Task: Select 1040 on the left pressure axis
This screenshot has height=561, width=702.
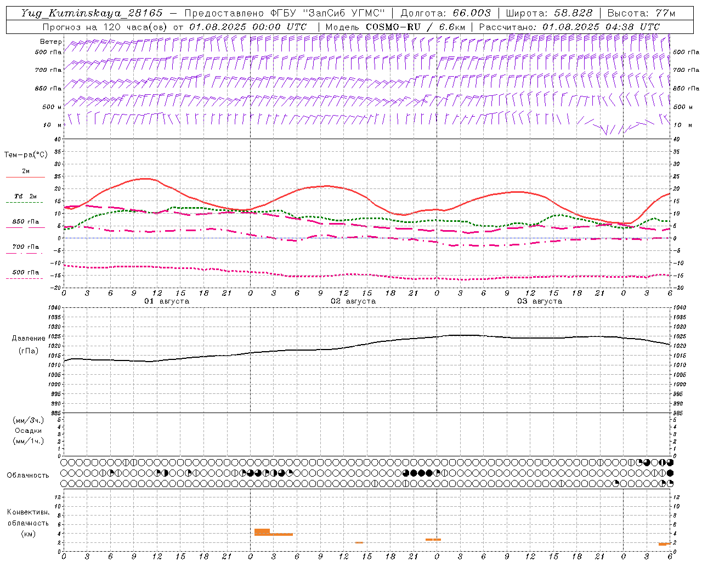Action: click(56, 308)
